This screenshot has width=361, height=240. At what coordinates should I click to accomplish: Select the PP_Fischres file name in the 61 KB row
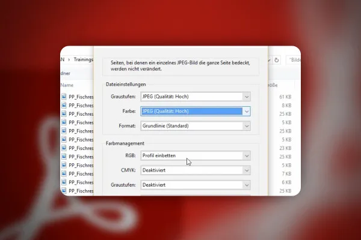coord(81,97)
